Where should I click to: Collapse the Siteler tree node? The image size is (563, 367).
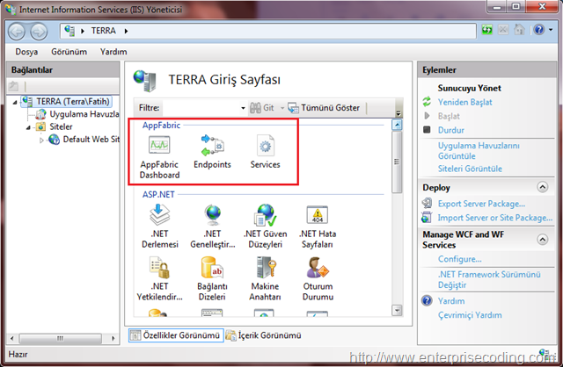click(28, 127)
